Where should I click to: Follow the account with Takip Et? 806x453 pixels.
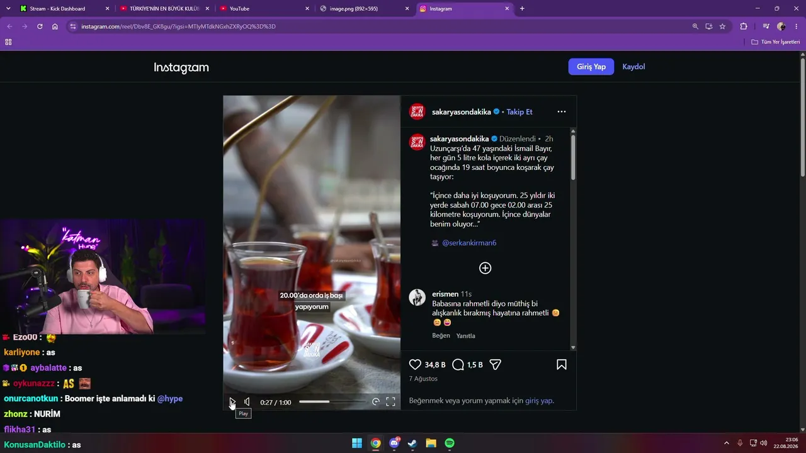[519, 112]
